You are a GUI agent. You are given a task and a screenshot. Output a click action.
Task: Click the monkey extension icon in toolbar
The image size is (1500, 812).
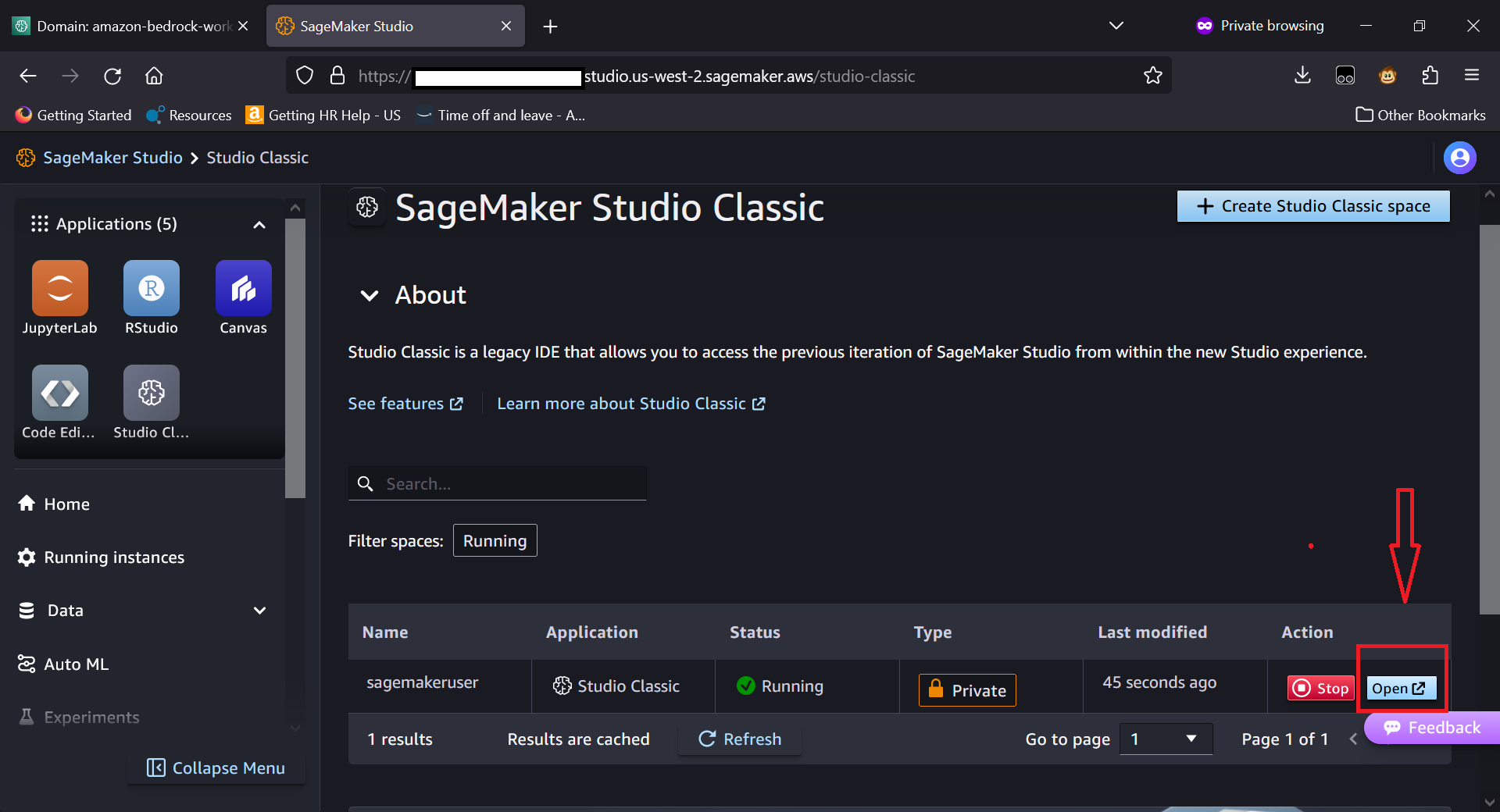click(x=1387, y=76)
